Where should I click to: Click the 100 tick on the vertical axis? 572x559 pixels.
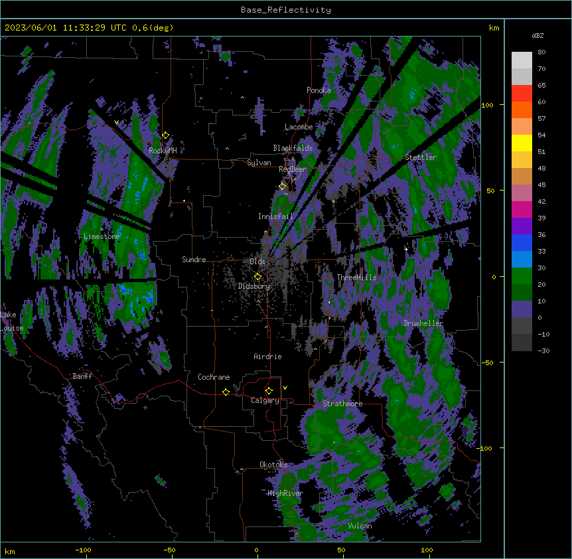point(487,105)
